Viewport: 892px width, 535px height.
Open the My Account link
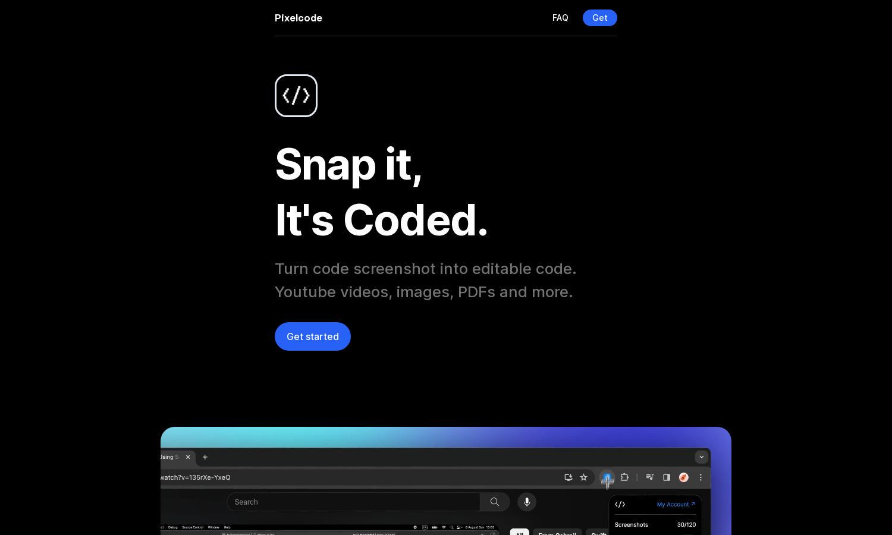pos(676,504)
